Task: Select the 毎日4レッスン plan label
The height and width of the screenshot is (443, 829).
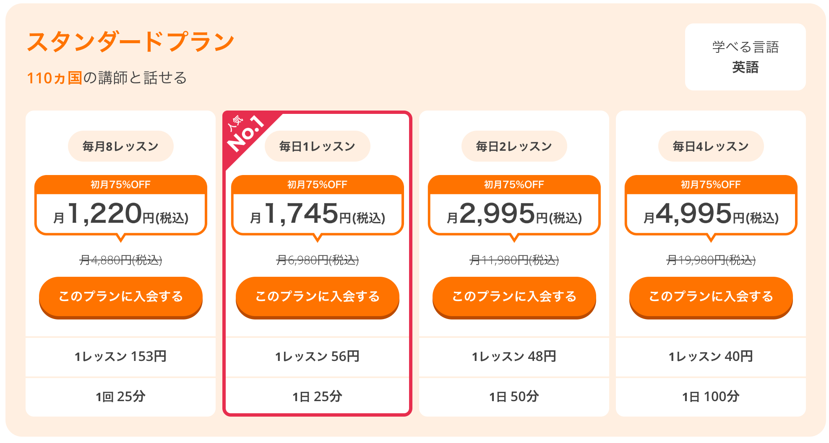Action: point(711,146)
